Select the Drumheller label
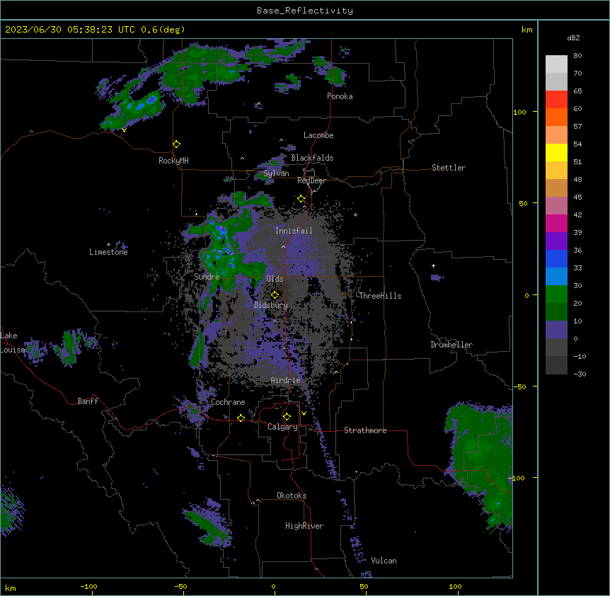This screenshot has height=596, width=610. [x=451, y=345]
